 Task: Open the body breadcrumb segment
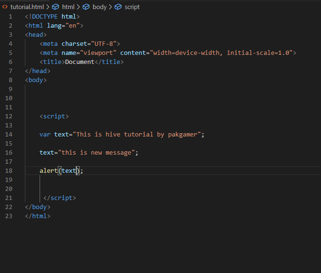[x=100, y=7]
